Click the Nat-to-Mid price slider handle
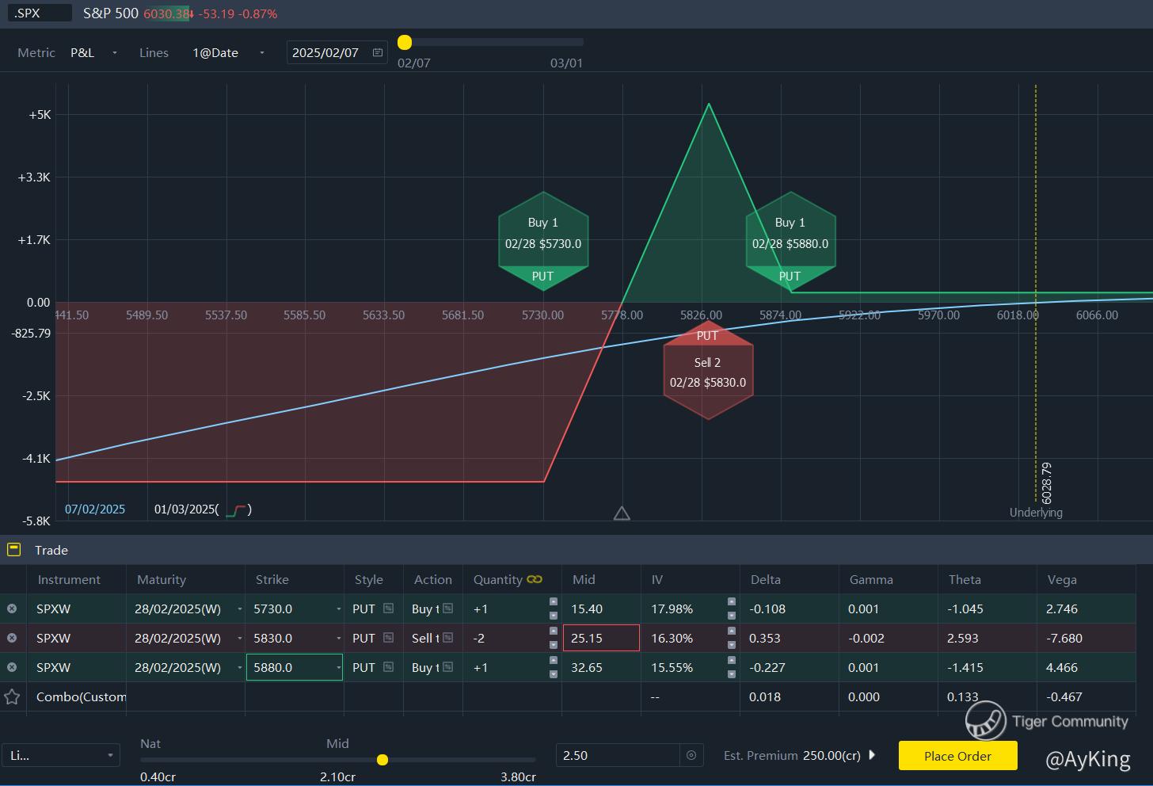Image resolution: width=1153 pixels, height=786 pixels. pos(382,760)
